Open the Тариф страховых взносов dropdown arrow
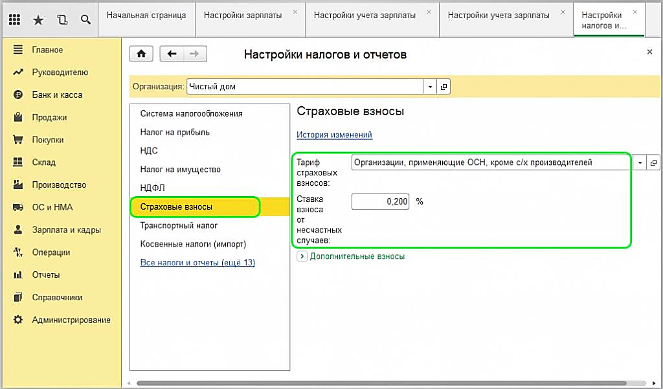663x389 pixels. click(640, 162)
